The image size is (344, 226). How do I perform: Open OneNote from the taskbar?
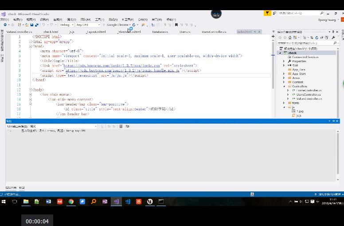click(x=105, y=202)
